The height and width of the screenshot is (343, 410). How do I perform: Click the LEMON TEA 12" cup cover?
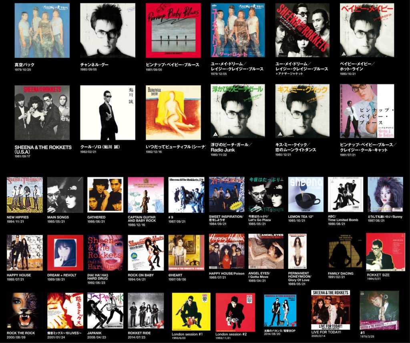(305, 195)
